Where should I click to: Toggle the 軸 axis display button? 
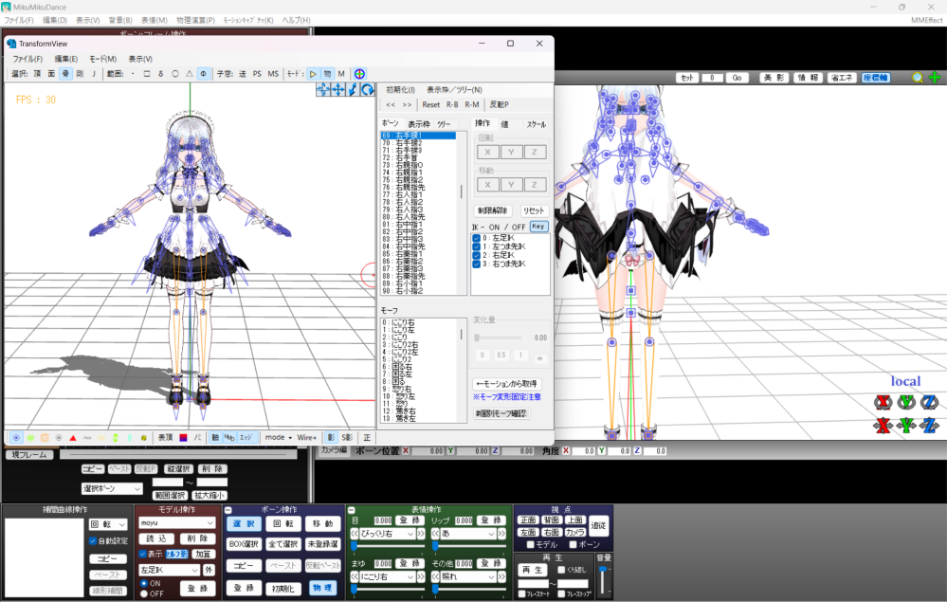click(215, 438)
